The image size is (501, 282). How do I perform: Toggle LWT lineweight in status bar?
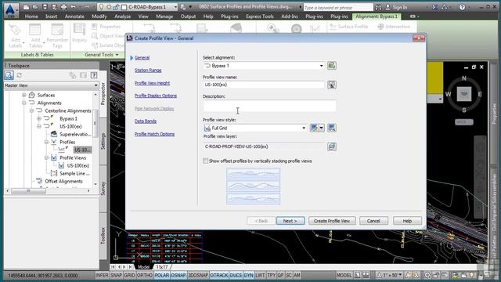[x=260, y=275]
